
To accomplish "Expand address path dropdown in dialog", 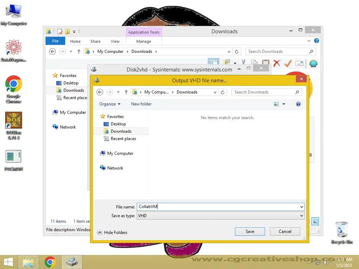I will click(215, 92).
